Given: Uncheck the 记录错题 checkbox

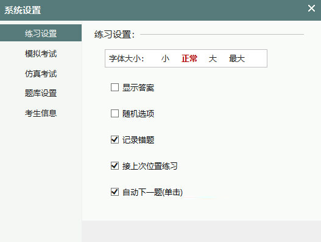Looking at the screenshot, I should tap(115, 140).
